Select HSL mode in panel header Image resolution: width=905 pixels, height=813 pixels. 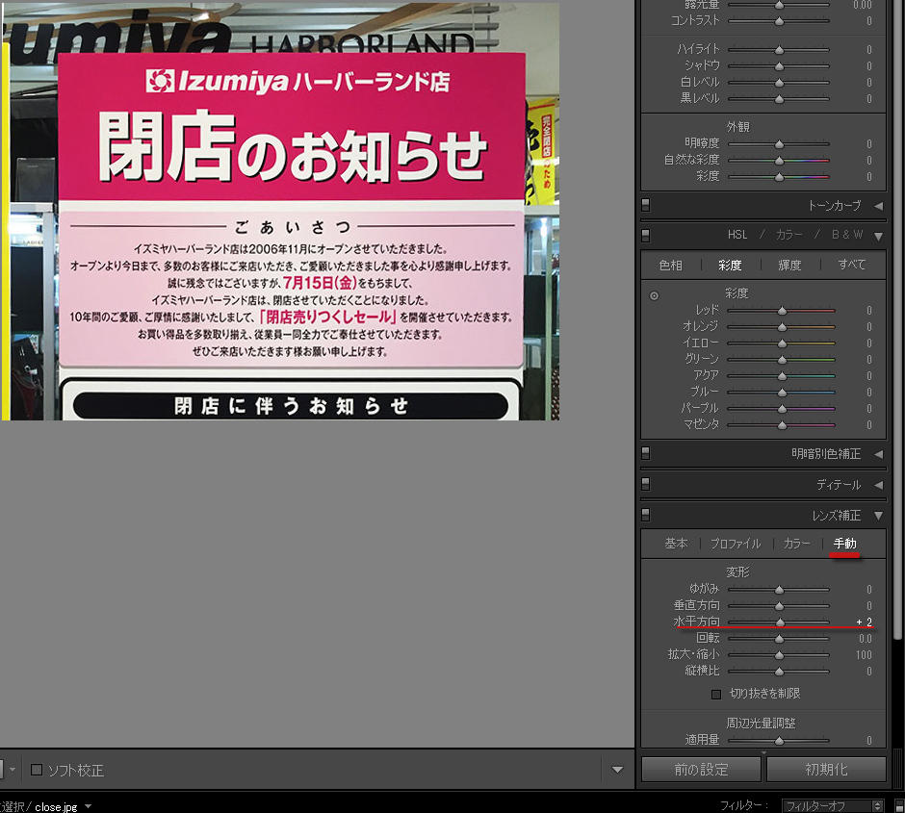click(x=737, y=235)
